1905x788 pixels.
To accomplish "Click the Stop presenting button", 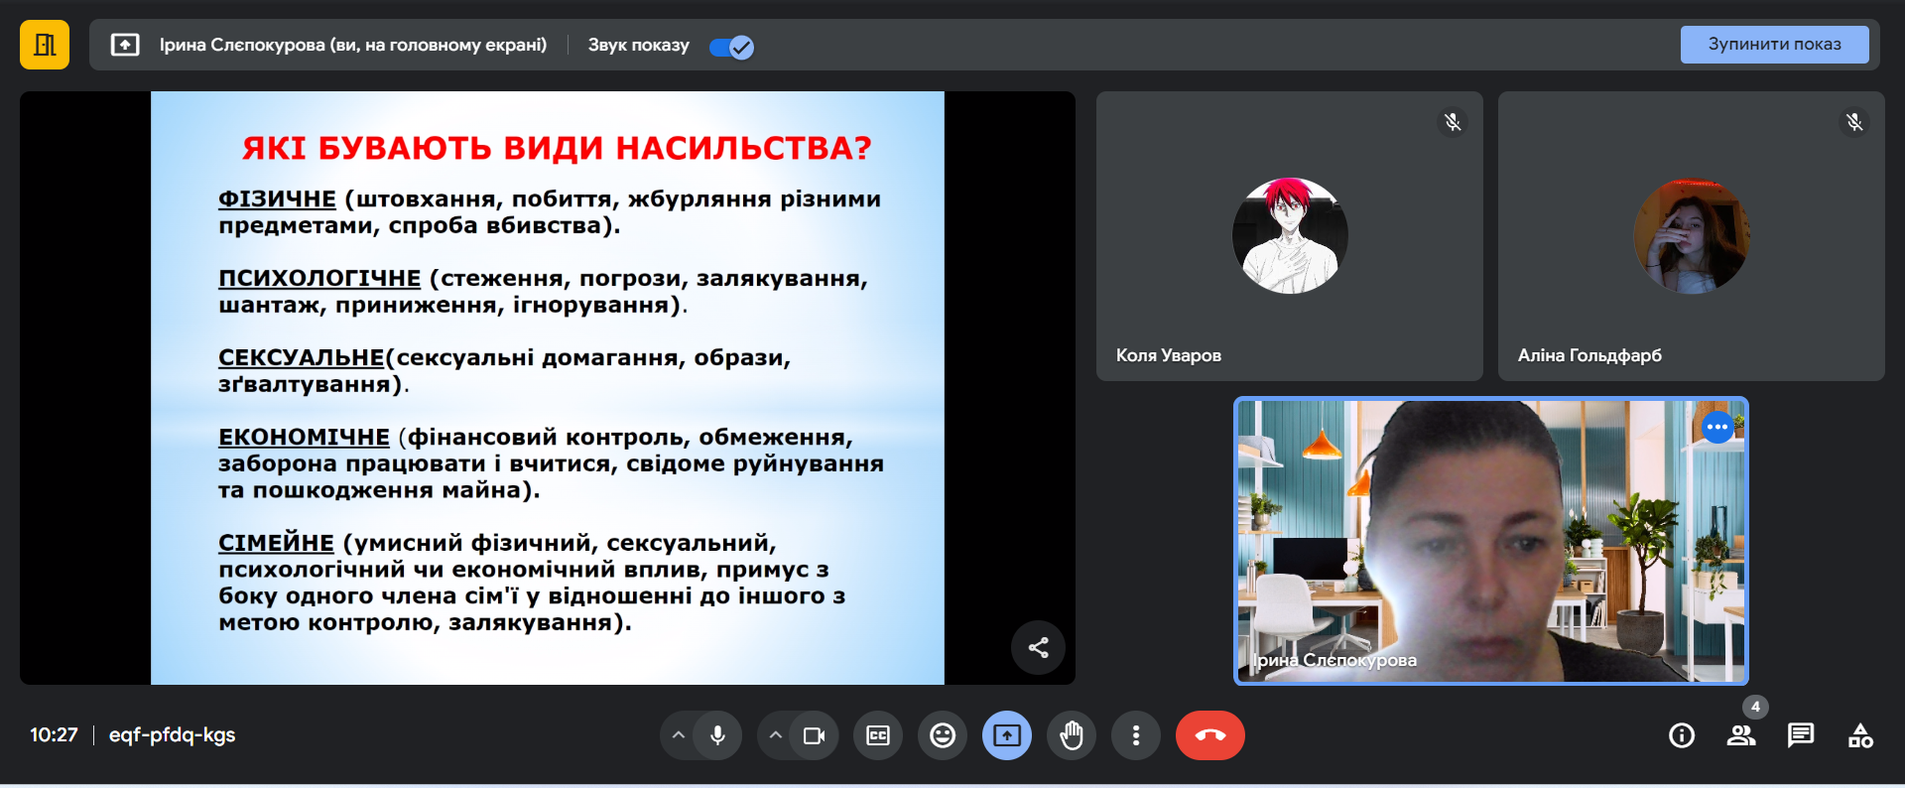I will 1773,45.
